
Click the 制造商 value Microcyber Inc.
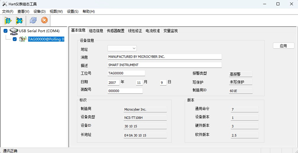[145, 110]
